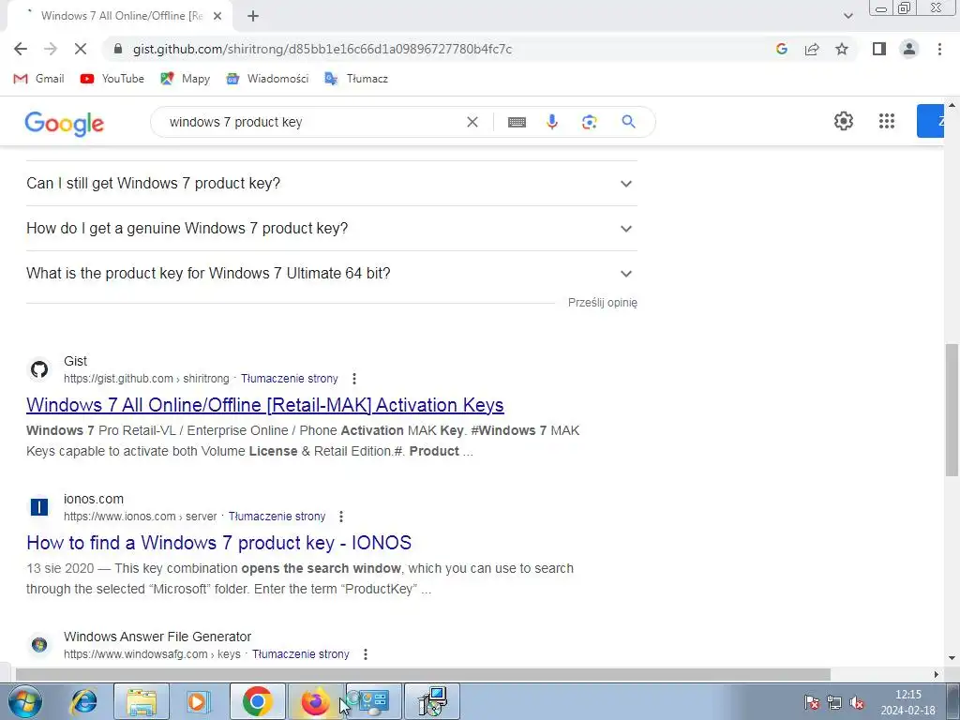The image size is (960, 720).
Task: Click the Action Center flag tray icon
Action: (x=811, y=703)
